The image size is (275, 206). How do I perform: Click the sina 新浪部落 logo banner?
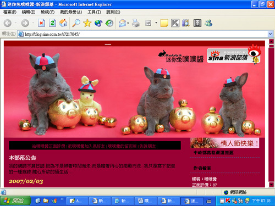[x=234, y=56]
